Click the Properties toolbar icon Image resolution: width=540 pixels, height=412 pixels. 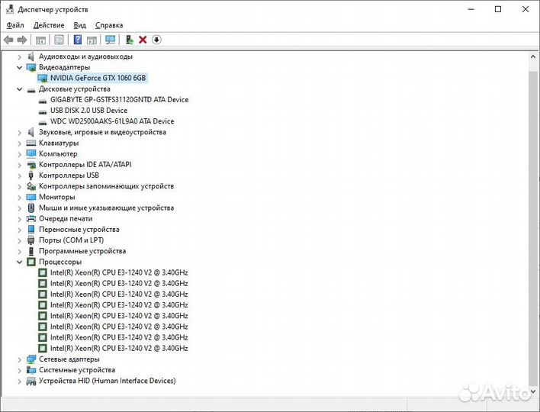(59, 40)
